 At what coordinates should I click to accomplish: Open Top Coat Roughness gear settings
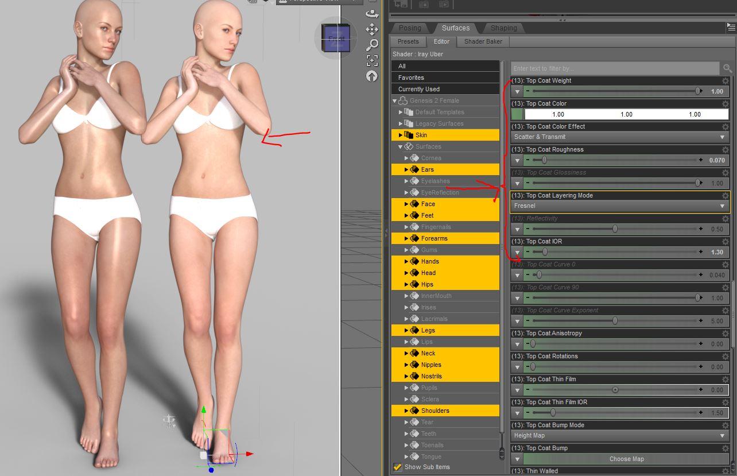pyautogui.click(x=726, y=150)
